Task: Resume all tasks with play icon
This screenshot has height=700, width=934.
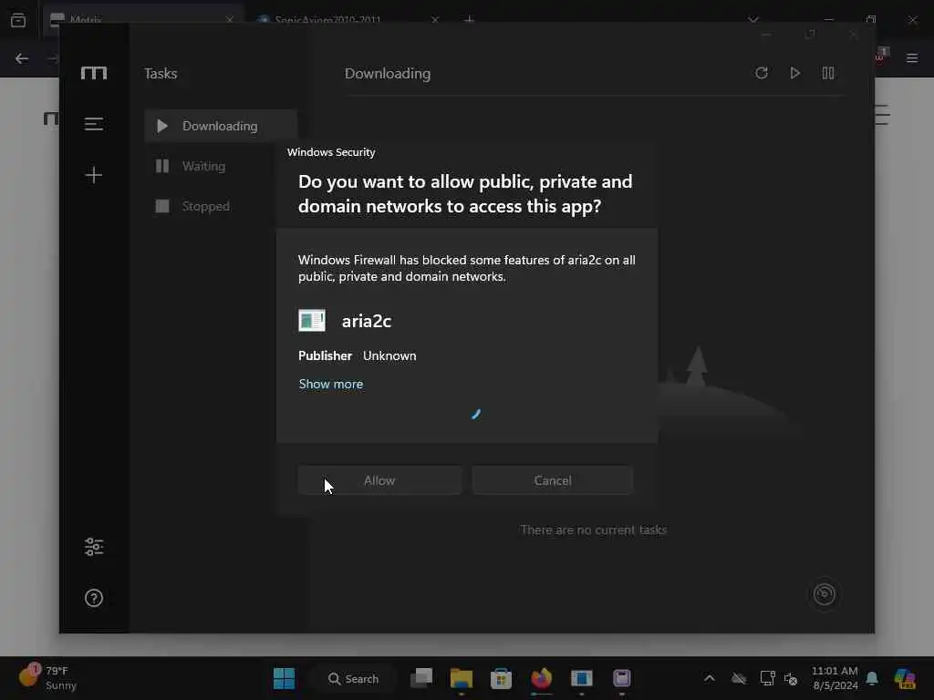Action: 794,73
